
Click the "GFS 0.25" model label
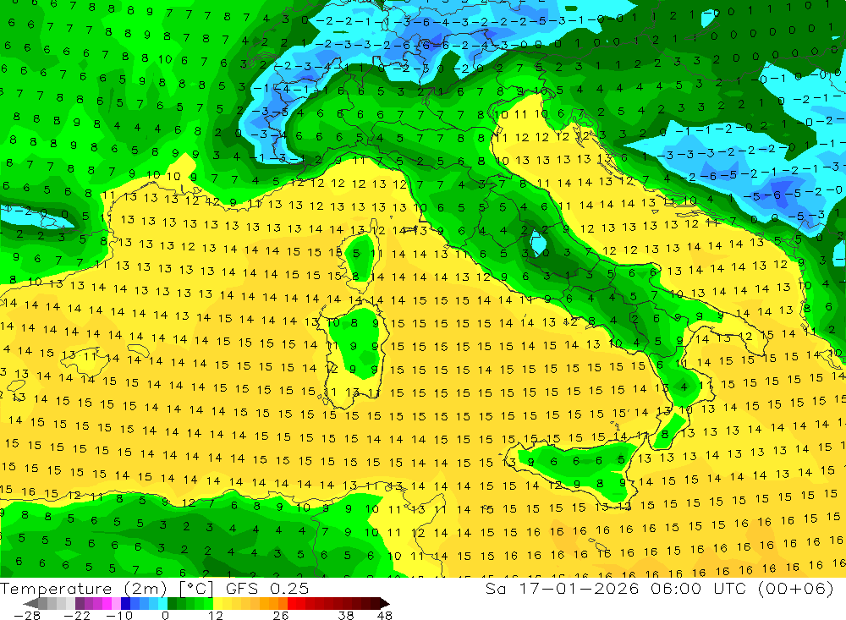(x=267, y=589)
